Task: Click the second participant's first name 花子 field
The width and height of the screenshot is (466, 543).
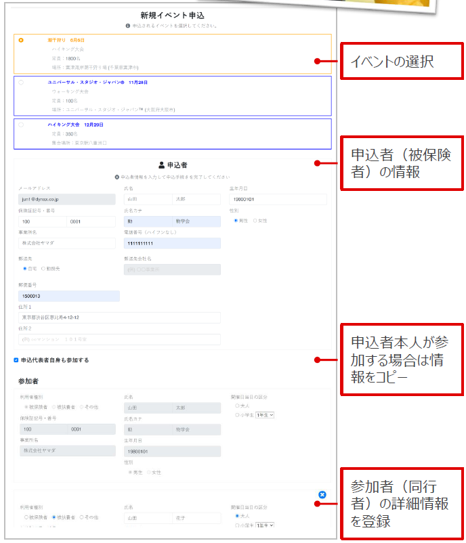Action: pos(196,518)
